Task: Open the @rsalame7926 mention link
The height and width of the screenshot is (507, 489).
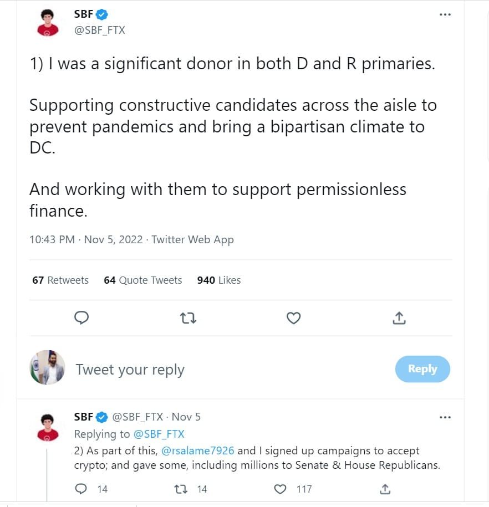Action: coord(198,451)
